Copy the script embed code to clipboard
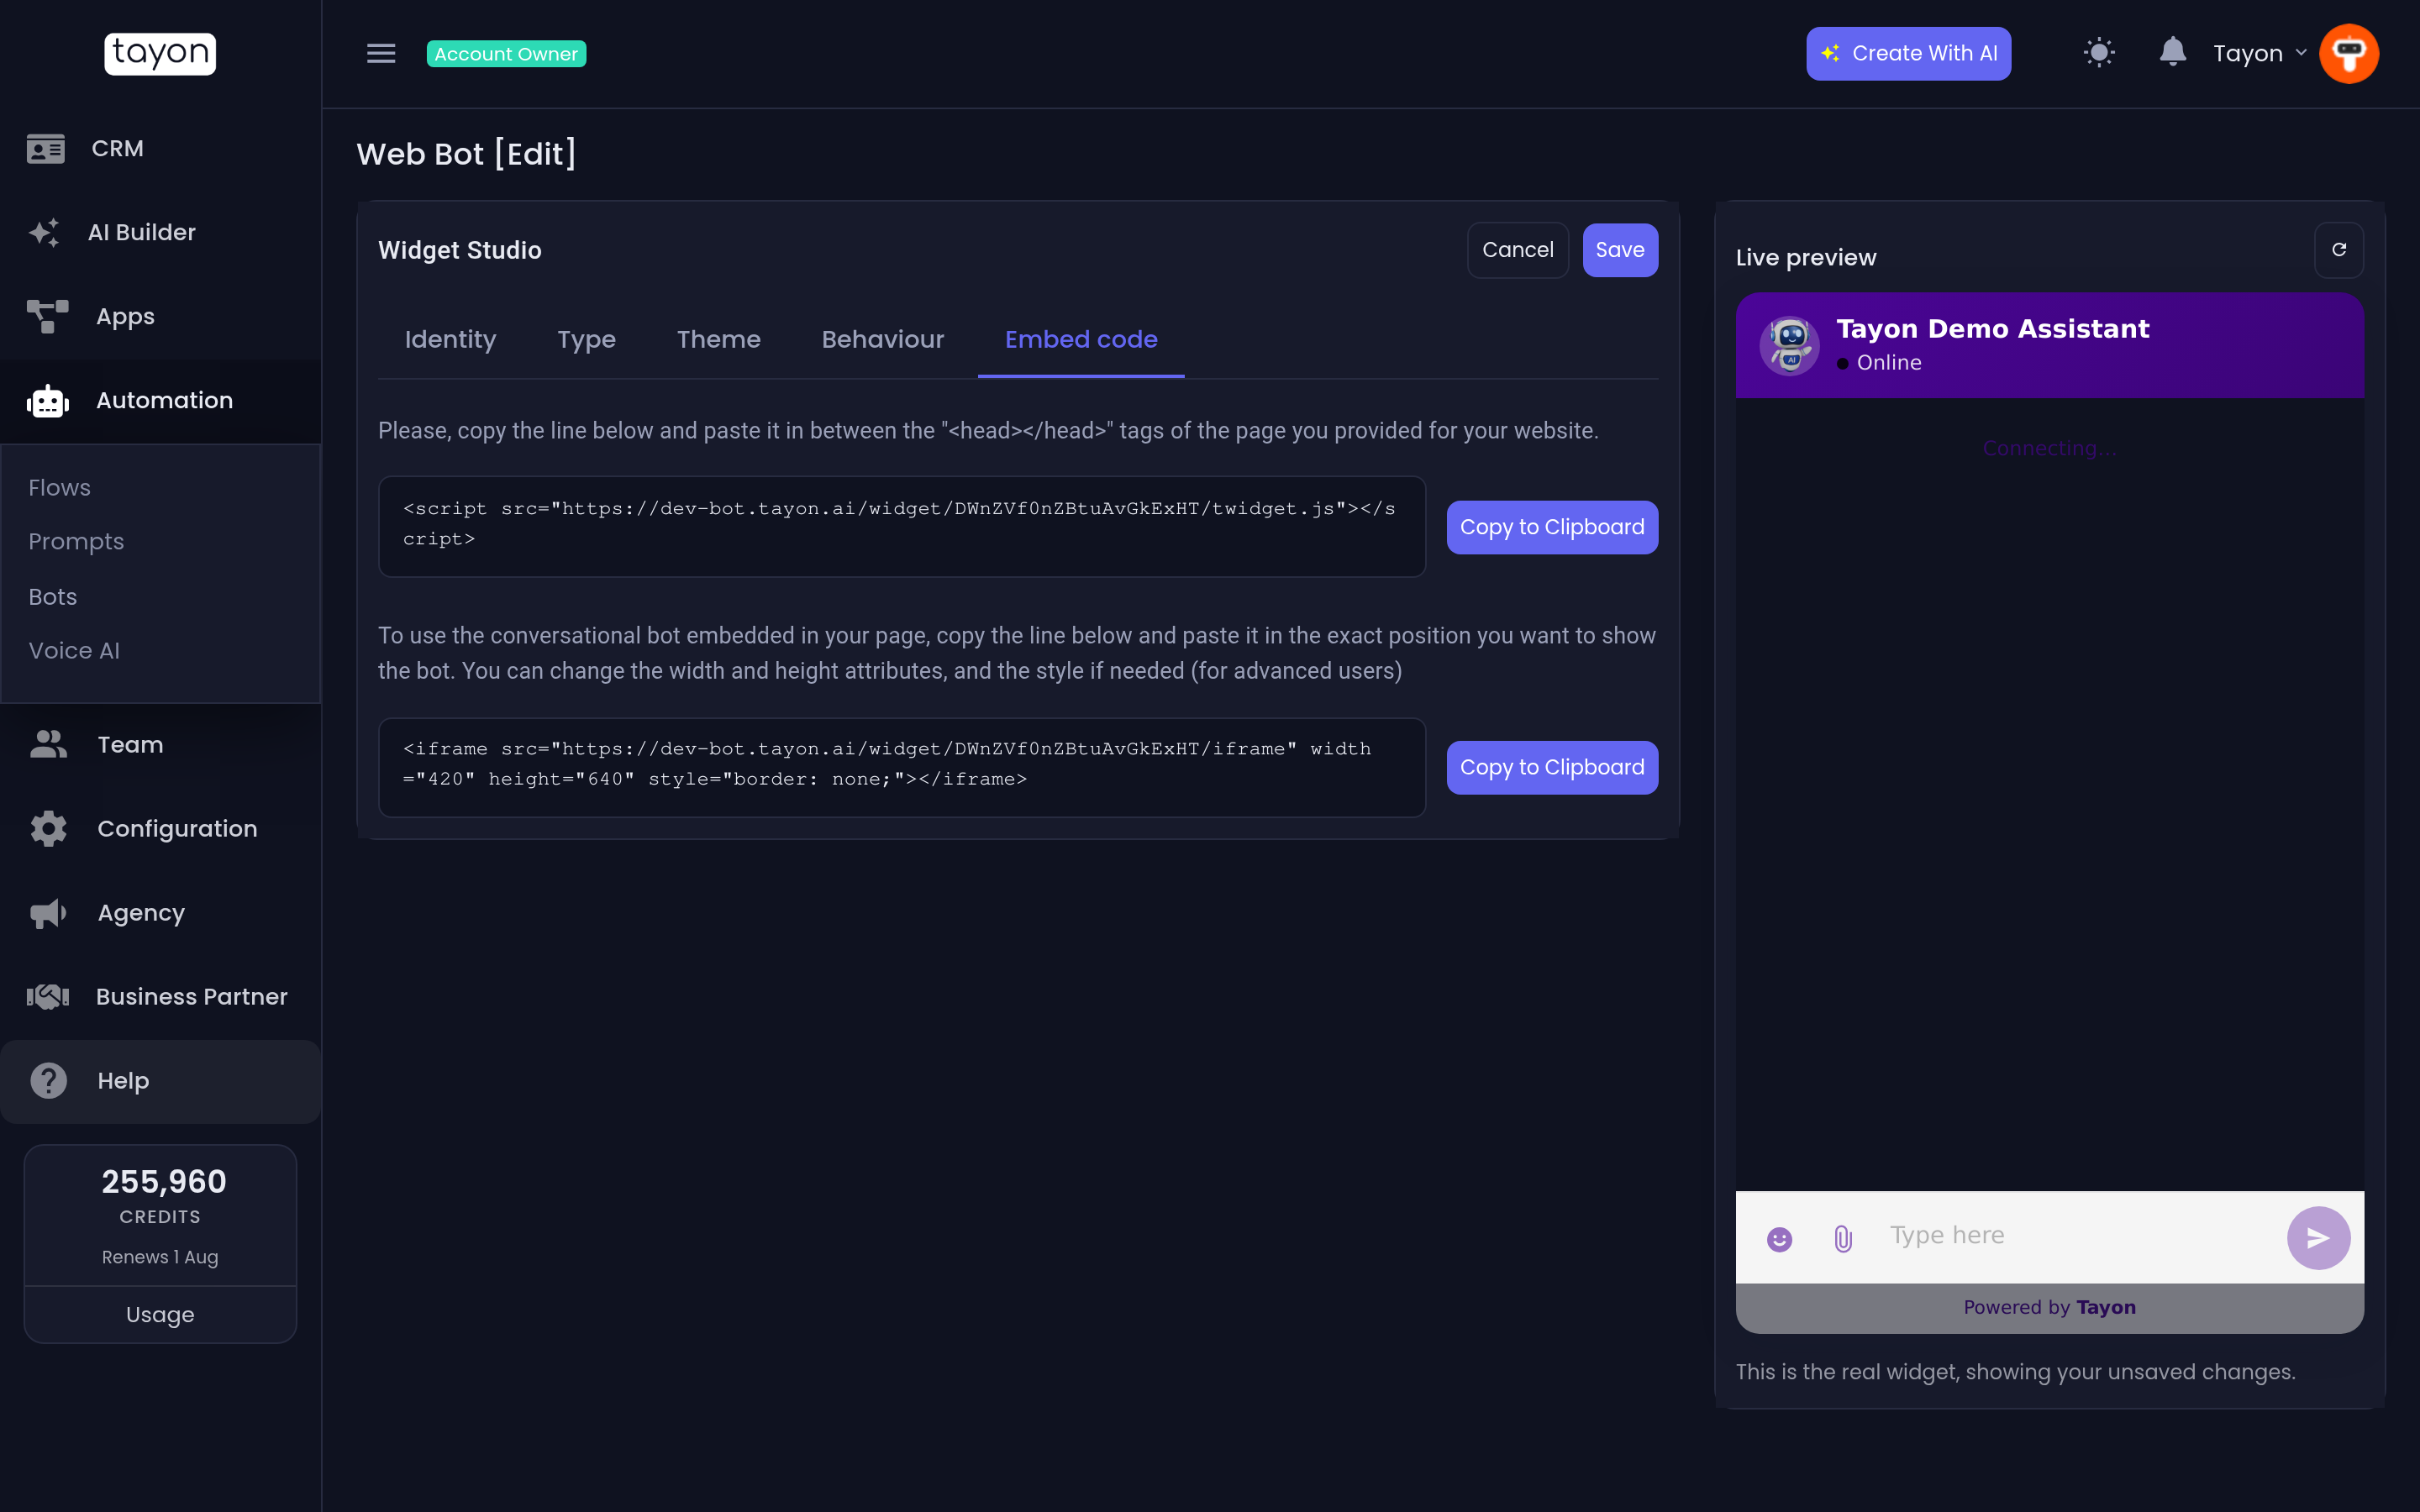 (x=1551, y=527)
